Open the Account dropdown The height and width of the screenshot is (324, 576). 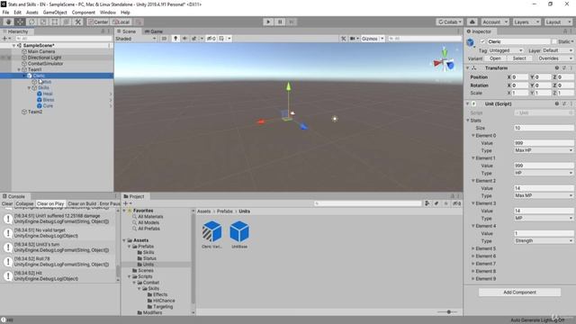(495, 22)
